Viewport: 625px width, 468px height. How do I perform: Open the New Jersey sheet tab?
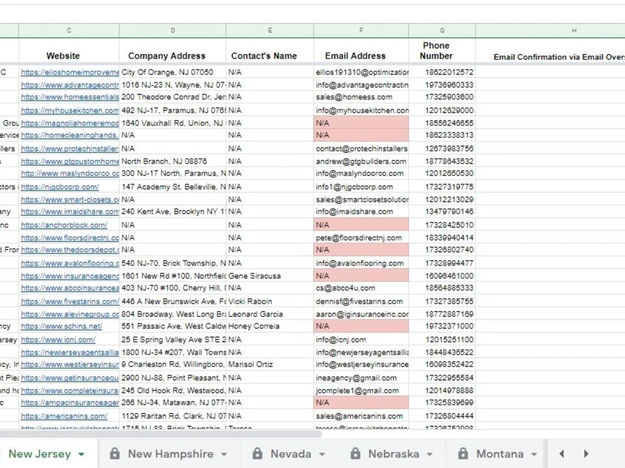point(39,454)
